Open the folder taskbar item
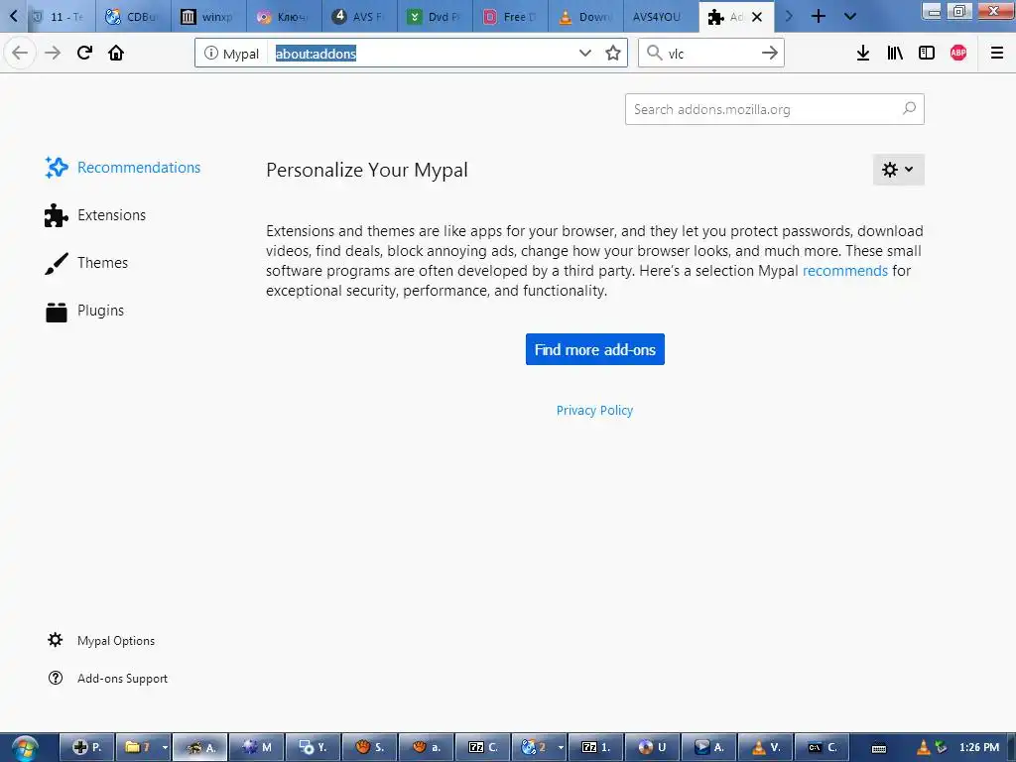The height and width of the screenshot is (762, 1016). (x=137, y=748)
